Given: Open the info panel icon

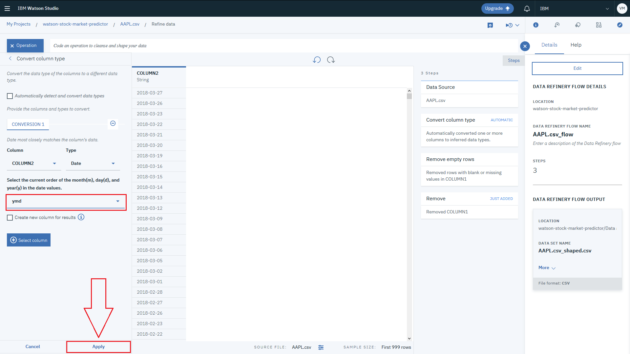Looking at the screenshot, I should 536,25.
